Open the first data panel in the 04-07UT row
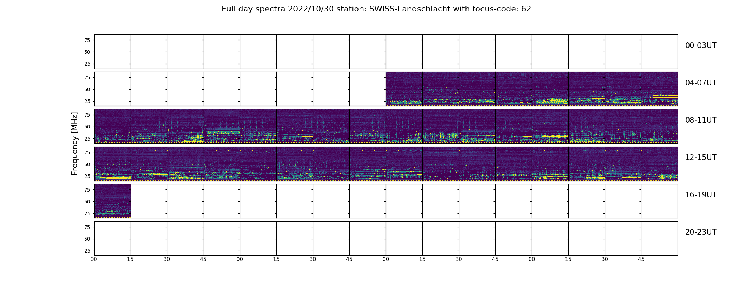753x287 pixels. pyautogui.click(x=404, y=89)
